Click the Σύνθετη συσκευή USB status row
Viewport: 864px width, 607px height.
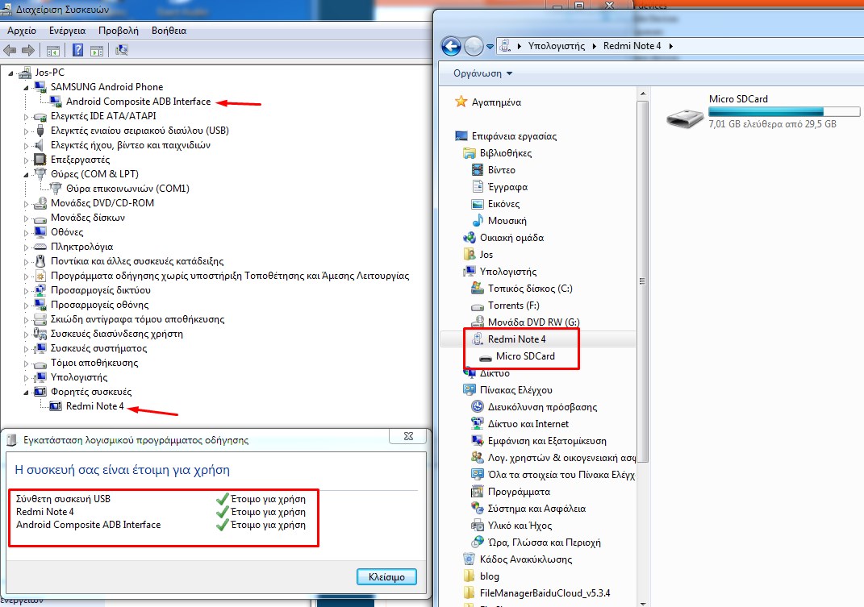click(x=161, y=499)
